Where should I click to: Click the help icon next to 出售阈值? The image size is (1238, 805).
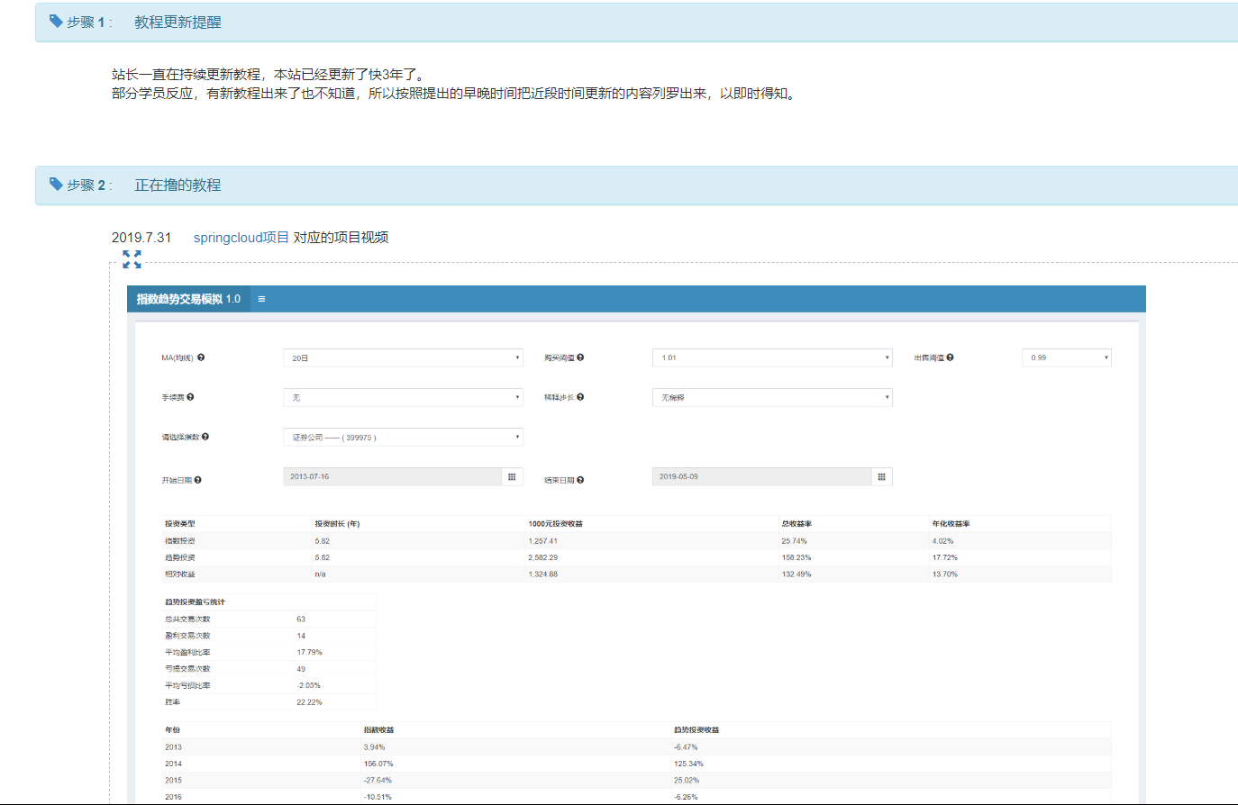pyautogui.click(x=950, y=357)
